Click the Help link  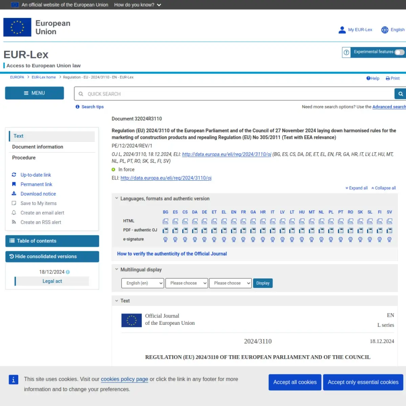tap(373, 78)
